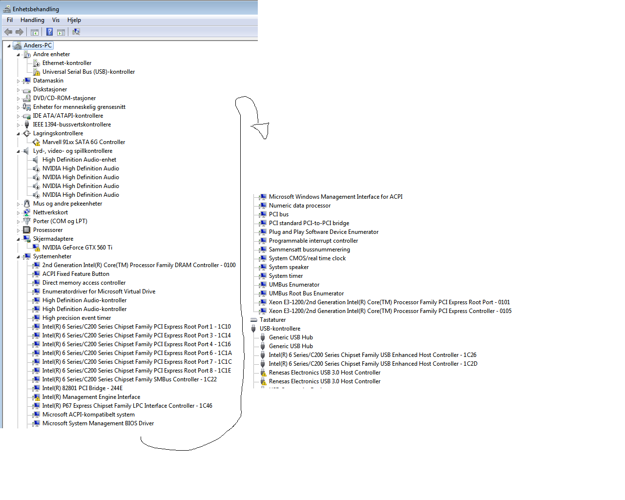Image resolution: width=625 pixels, height=500 pixels.
Task: Click the NVIDIA GeForce GTX 560 Ti icon
Action: click(36, 248)
